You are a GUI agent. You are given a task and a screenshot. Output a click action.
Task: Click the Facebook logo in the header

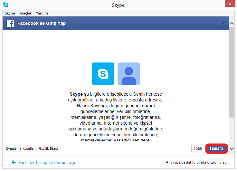[10, 24]
